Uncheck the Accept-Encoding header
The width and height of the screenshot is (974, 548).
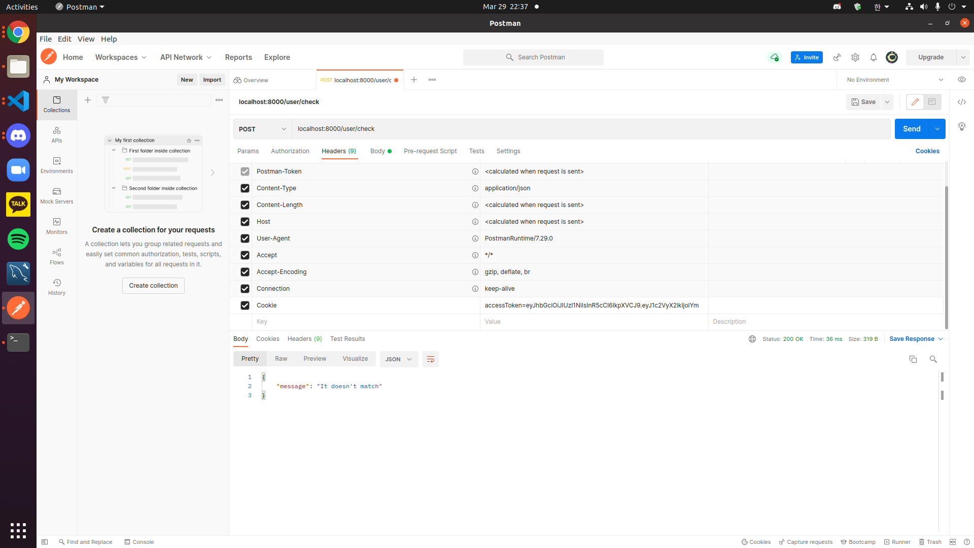point(245,272)
